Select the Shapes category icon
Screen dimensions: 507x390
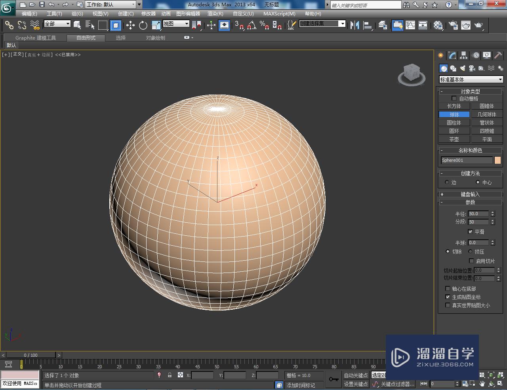[x=453, y=68]
